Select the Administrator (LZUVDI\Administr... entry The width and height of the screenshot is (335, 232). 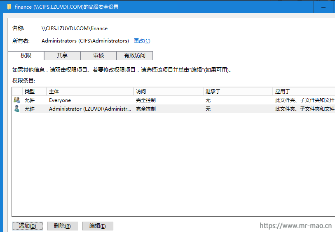pyautogui.click(x=173, y=109)
